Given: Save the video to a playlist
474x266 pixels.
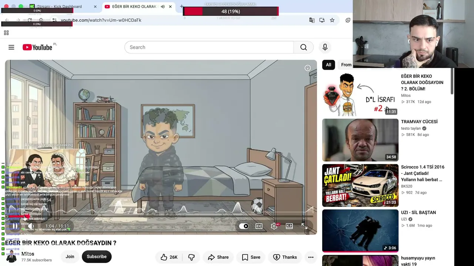Looking at the screenshot, I should coord(251,257).
